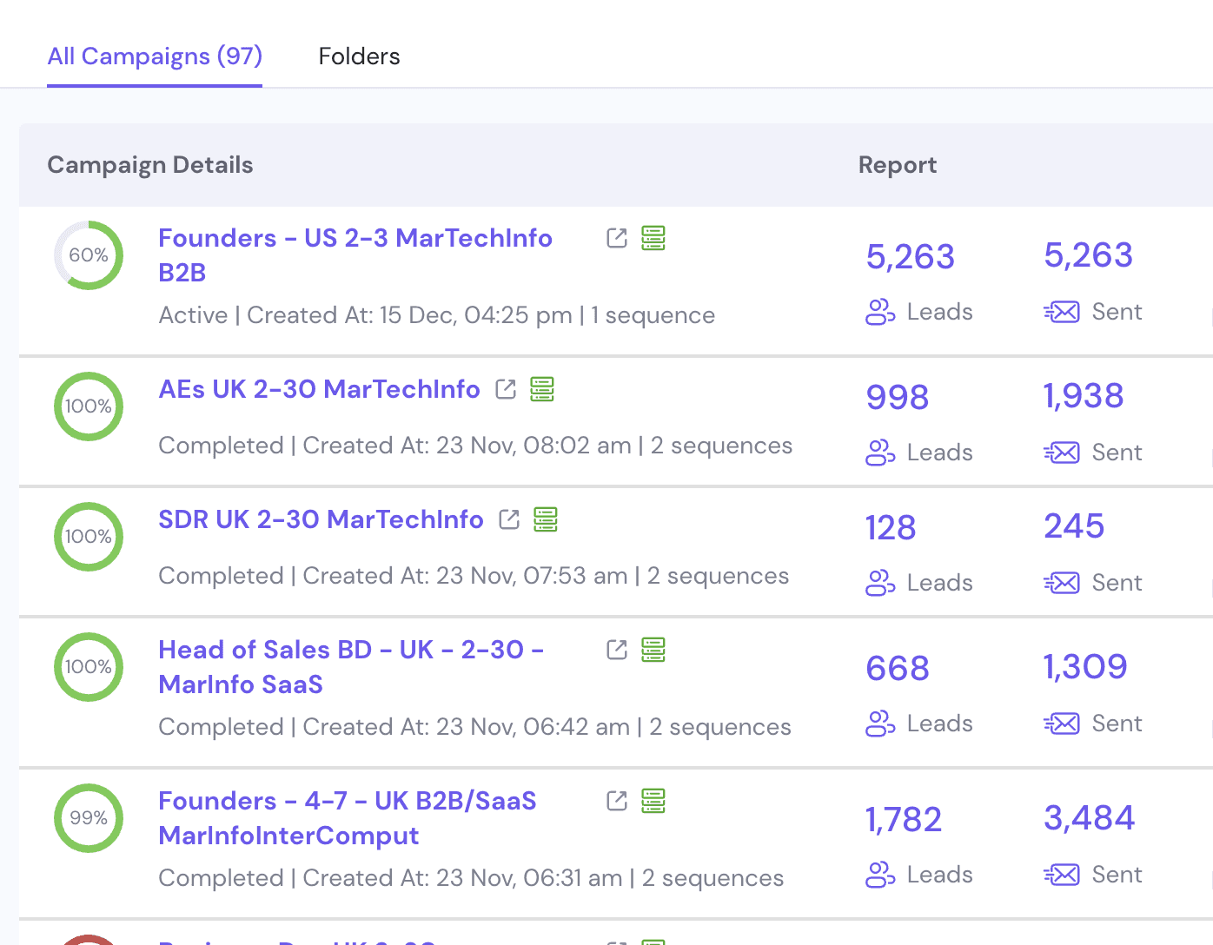1213x945 pixels.
Task: Open the SDR UK 2-30 MarTechInfo campaign
Action: [x=321, y=519]
